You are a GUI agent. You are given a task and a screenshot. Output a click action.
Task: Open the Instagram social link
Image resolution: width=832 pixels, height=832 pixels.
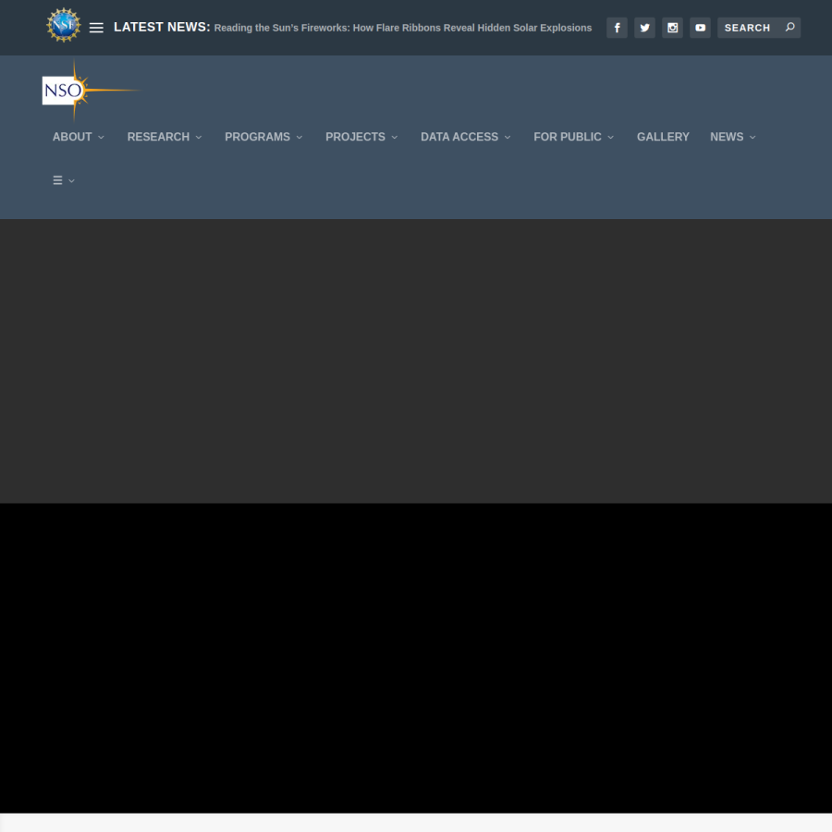pos(672,28)
